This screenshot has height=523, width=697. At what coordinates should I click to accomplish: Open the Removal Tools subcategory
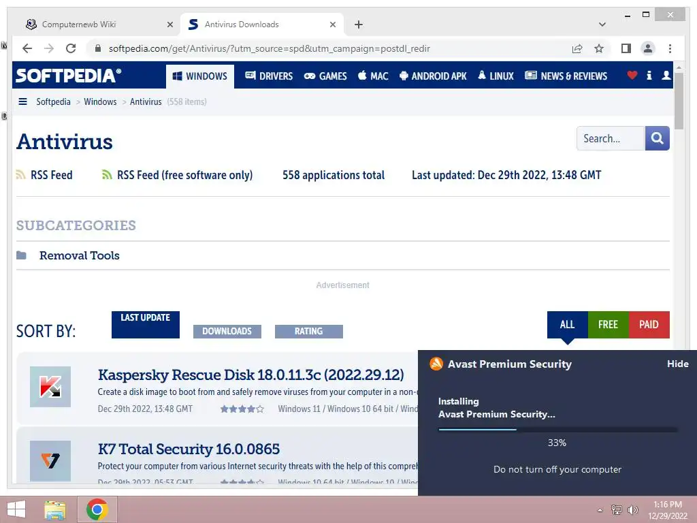click(80, 255)
